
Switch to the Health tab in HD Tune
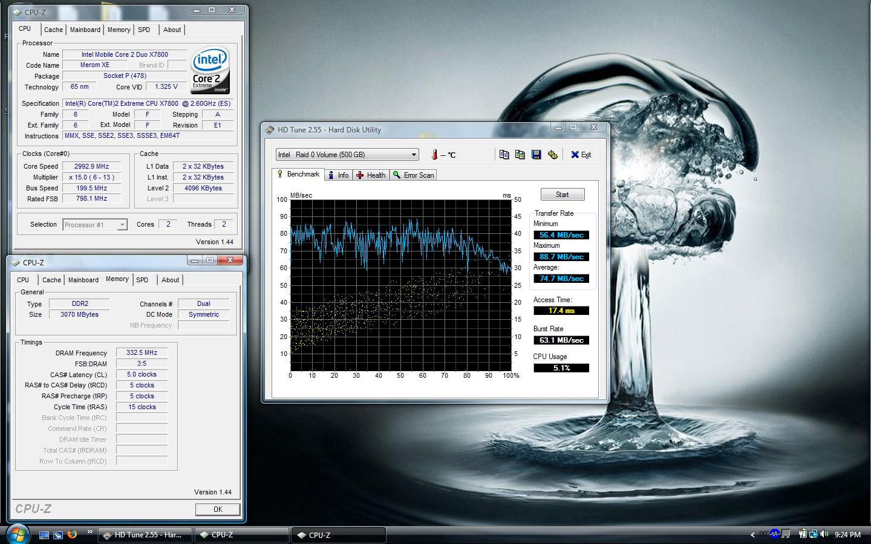point(371,175)
